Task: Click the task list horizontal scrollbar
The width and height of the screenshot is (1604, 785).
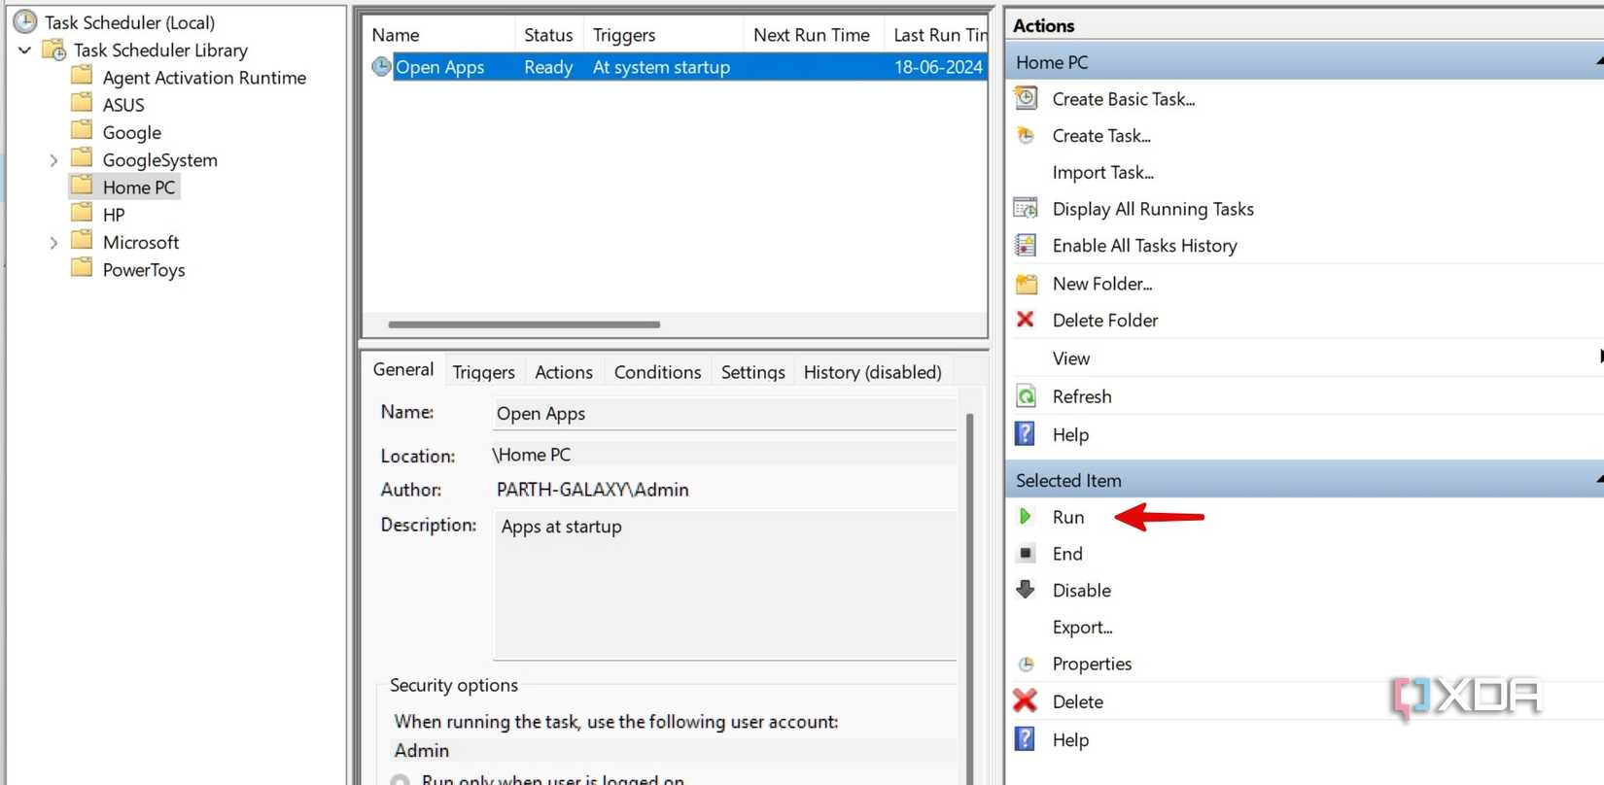Action: [x=524, y=324]
